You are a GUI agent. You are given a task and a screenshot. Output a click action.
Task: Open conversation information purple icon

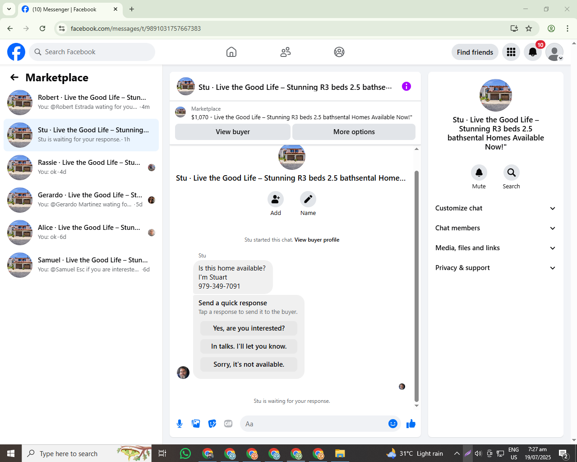pos(406,86)
